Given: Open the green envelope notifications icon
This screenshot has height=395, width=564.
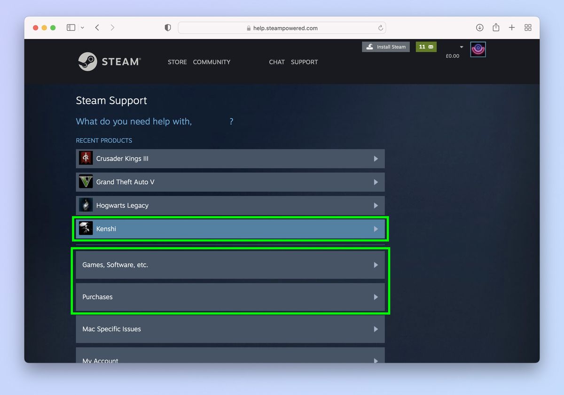Looking at the screenshot, I should [426, 46].
